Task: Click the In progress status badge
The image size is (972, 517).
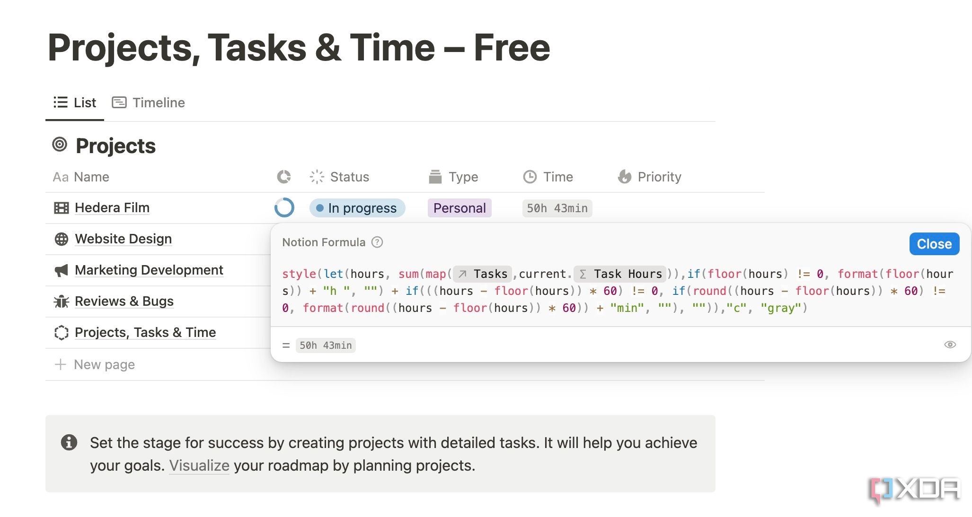Action: click(x=357, y=207)
